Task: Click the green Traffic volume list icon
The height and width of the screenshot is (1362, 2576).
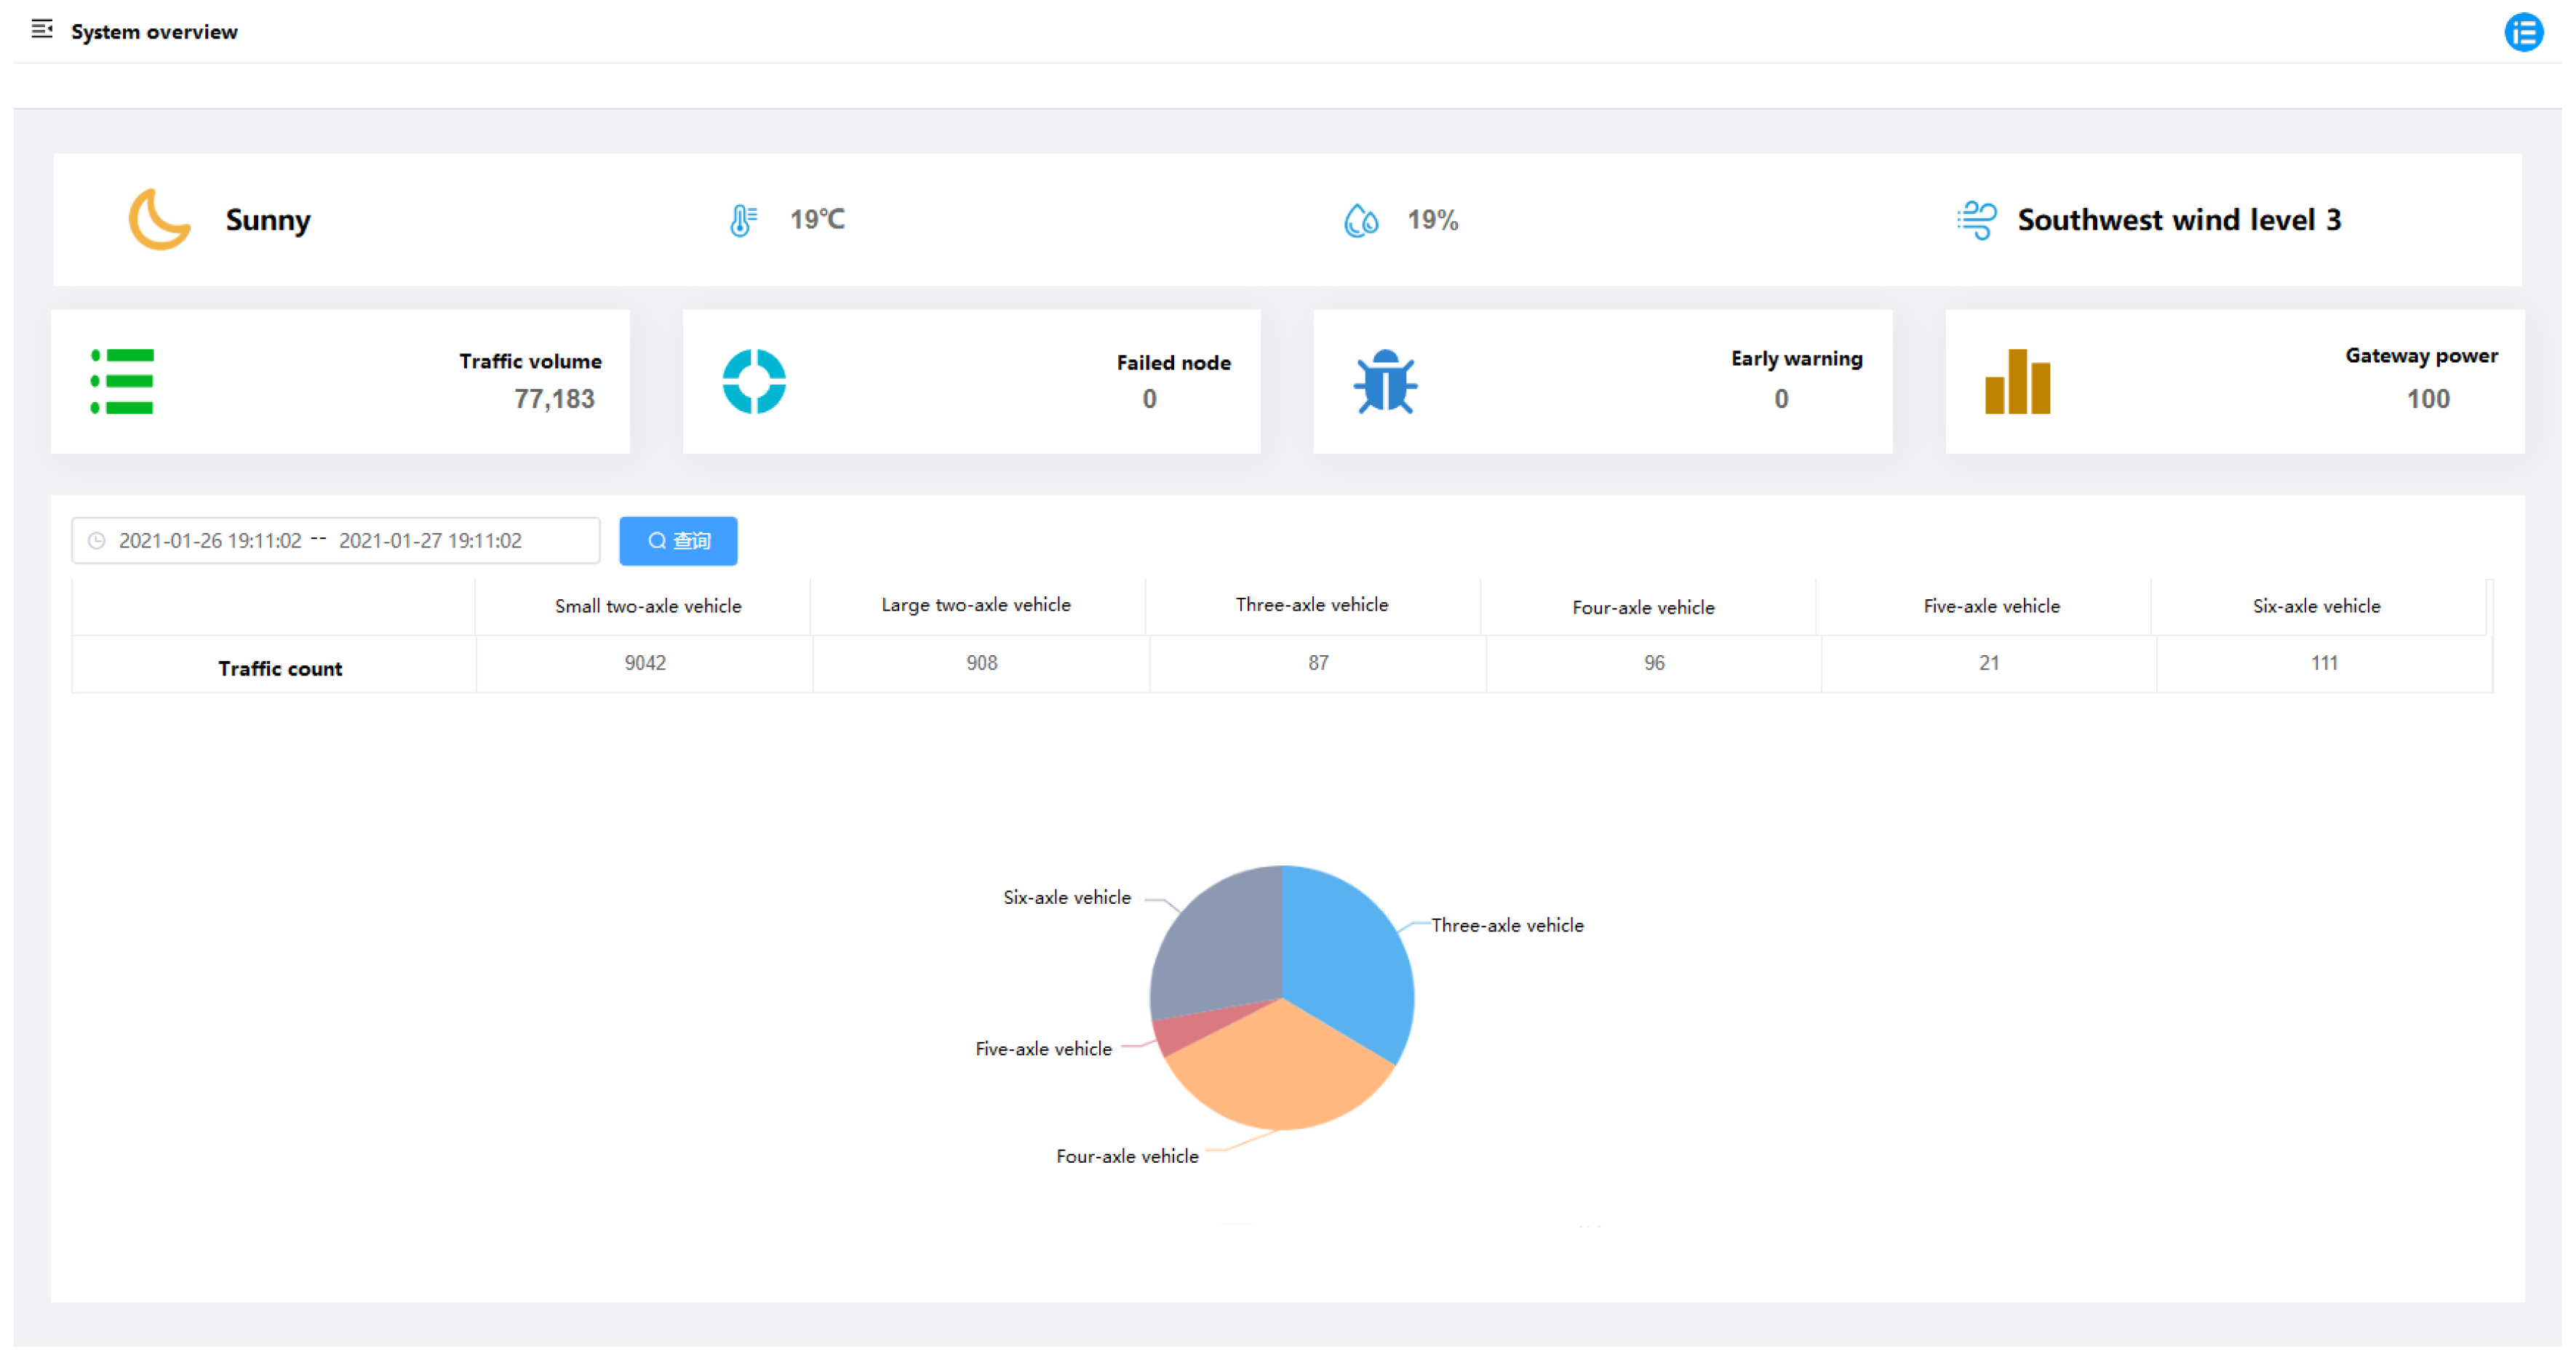Action: pyautogui.click(x=122, y=381)
